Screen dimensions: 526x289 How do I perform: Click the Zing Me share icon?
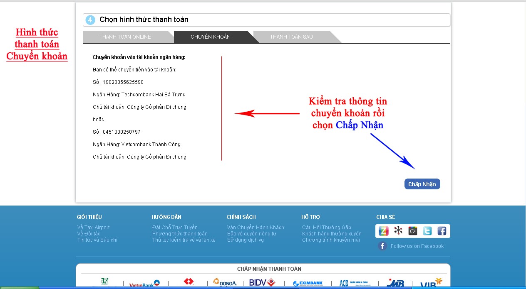click(x=384, y=231)
